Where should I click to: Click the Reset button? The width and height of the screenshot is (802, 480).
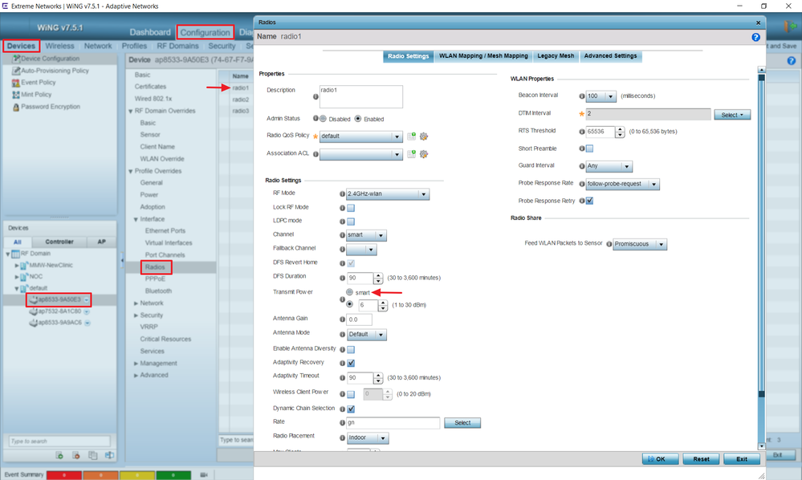tap(701, 459)
